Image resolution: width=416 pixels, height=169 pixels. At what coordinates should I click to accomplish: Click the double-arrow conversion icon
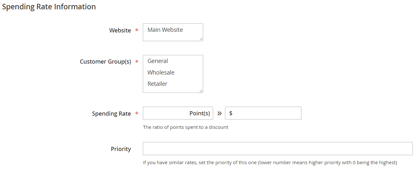click(x=220, y=113)
